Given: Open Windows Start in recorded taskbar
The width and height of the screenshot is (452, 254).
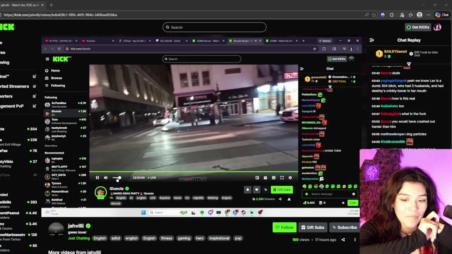Looking at the screenshot, I should [143, 212].
